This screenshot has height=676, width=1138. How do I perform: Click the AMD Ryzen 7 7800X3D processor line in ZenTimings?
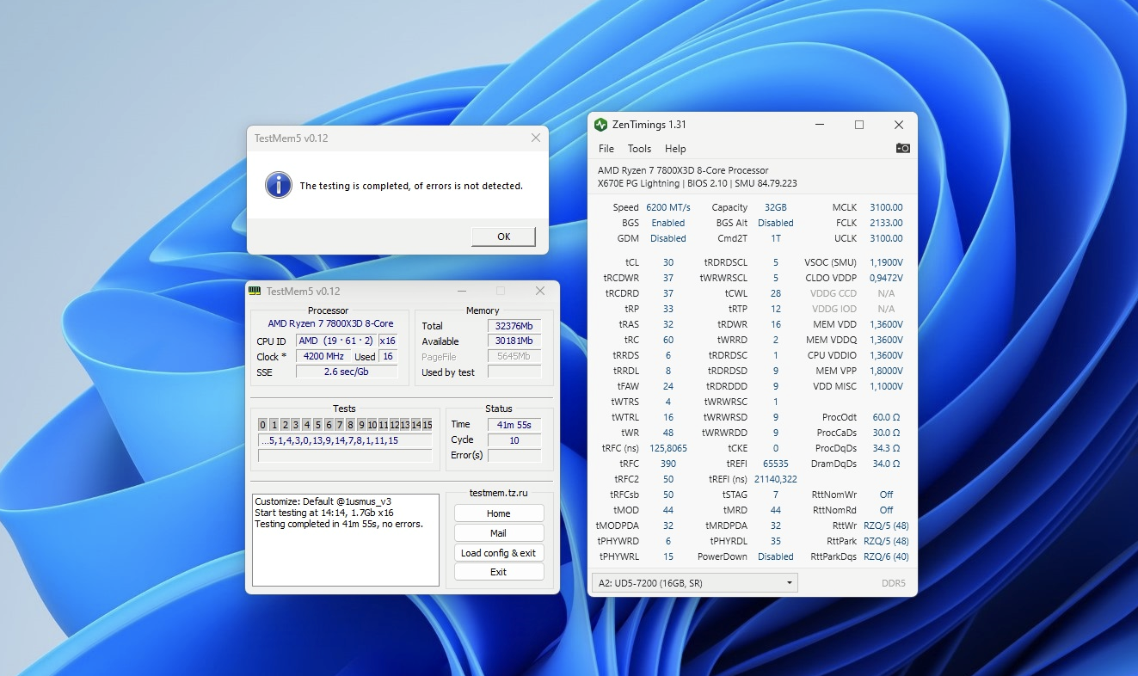coord(683,170)
